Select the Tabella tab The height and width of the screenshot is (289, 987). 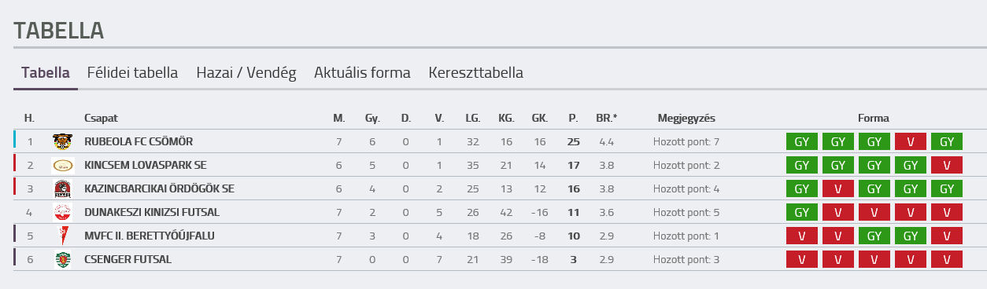coord(46,73)
